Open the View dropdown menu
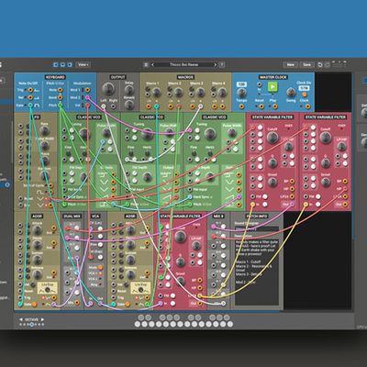Image resolution: width=367 pixels, height=367 pixels. (x=83, y=64)
